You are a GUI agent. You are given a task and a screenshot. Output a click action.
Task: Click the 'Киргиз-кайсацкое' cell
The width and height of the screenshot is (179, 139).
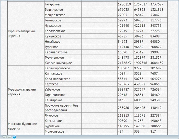pos(63,63)
